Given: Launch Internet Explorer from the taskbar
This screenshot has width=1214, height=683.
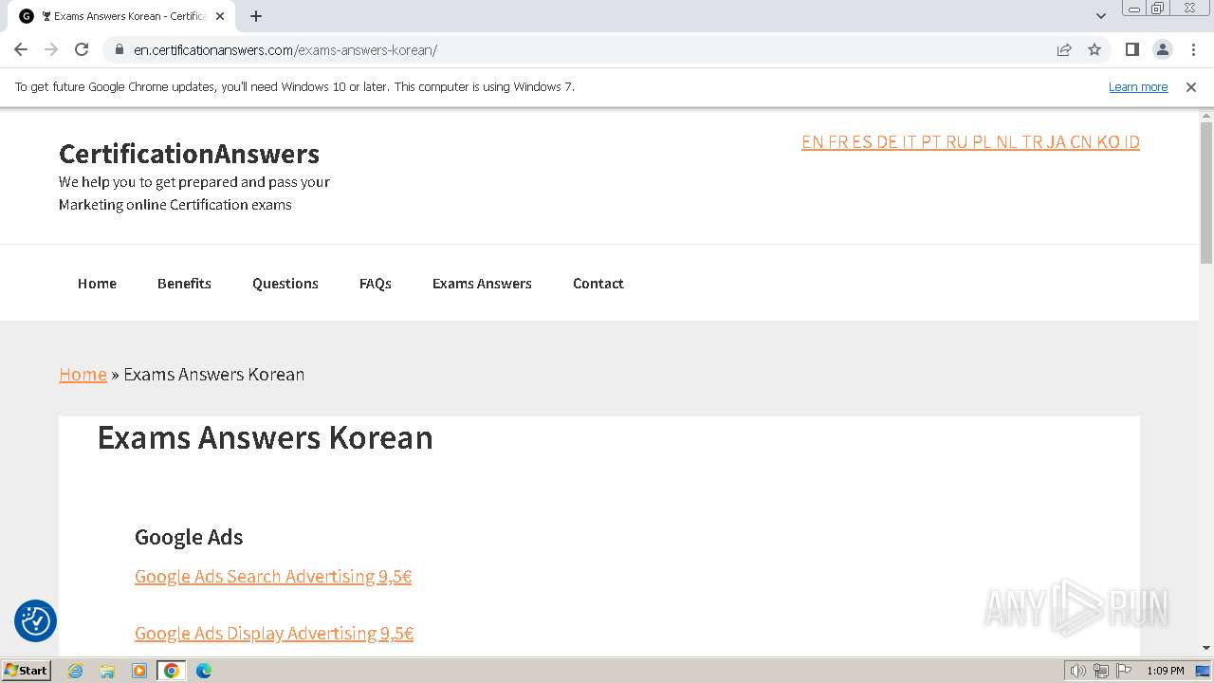Looking at the screenshot, I should click(x=75, y=671).
